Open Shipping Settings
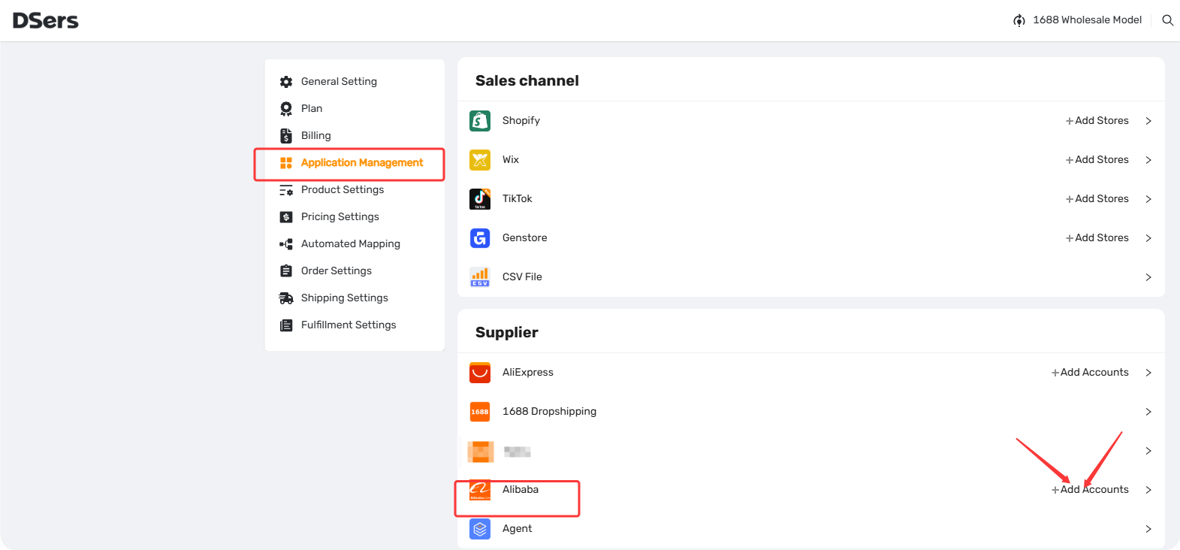The image size is (1180, 550). [x=345, y=298]
